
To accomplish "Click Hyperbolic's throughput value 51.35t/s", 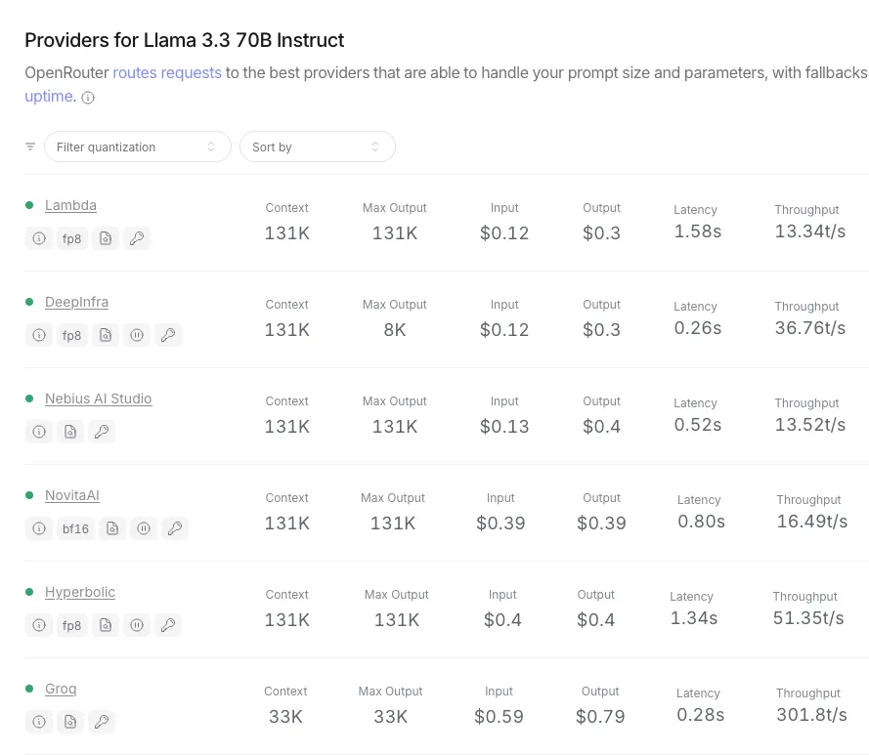I will pyautogui.click(x=808, y=618).
